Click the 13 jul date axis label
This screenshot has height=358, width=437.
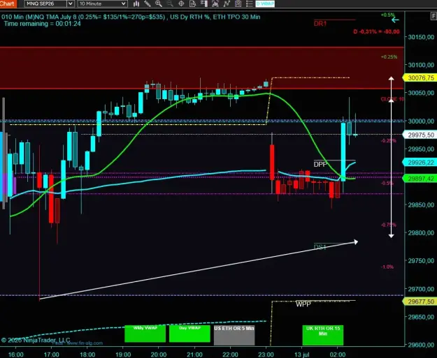pyautogui.click(x=302, y=355)
